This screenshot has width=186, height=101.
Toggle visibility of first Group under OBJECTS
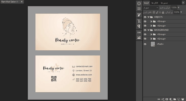click(145, 21)
